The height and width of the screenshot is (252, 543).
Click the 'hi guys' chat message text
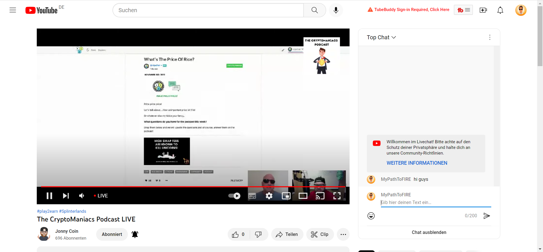click(x=421, y=179)
